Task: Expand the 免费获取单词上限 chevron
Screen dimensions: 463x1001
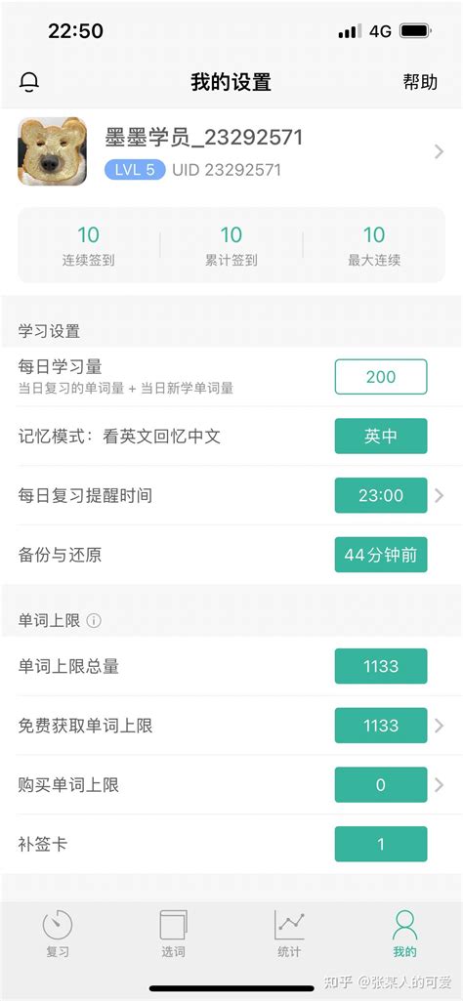Action: click(439, 726)
